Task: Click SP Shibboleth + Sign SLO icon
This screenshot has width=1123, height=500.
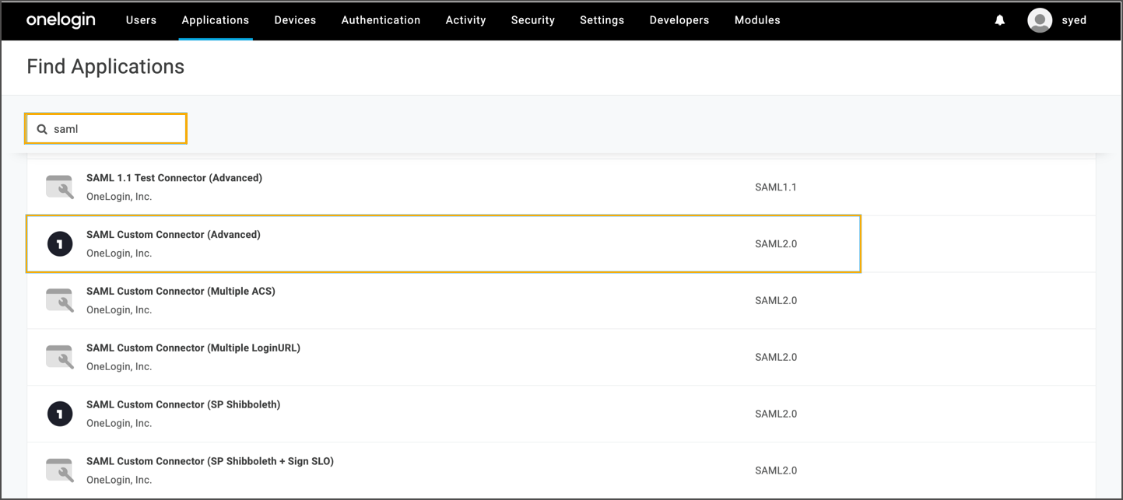Action: 60,470
